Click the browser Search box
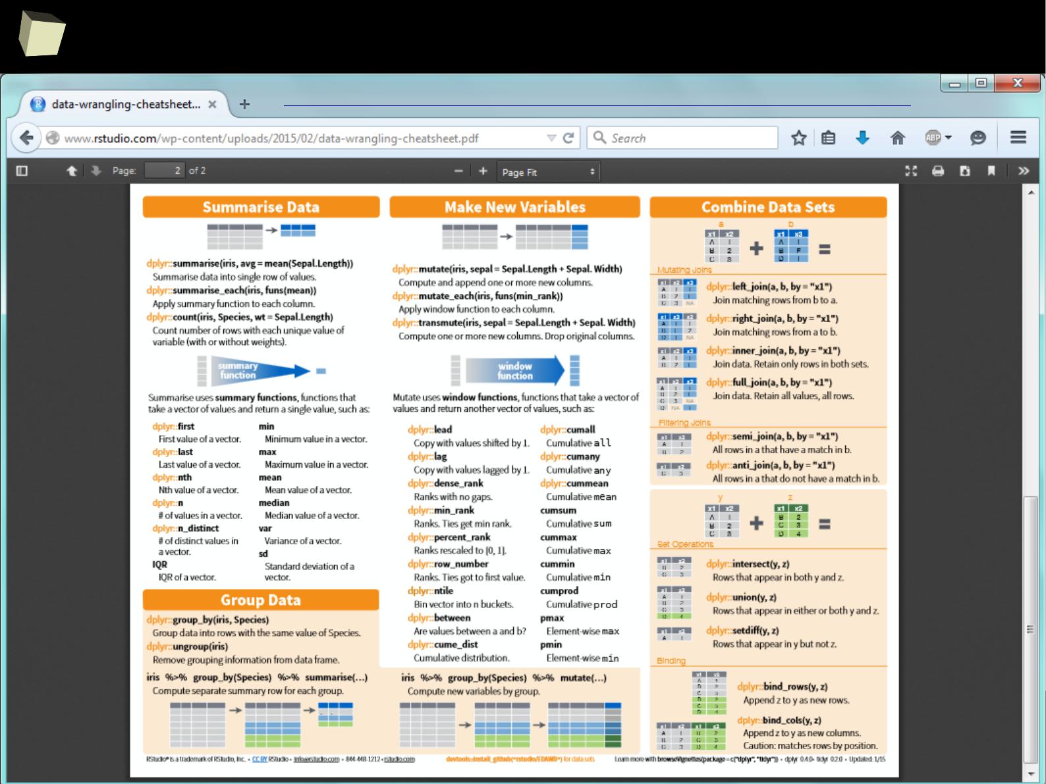 pyautogui.click(x=682, y=138)
